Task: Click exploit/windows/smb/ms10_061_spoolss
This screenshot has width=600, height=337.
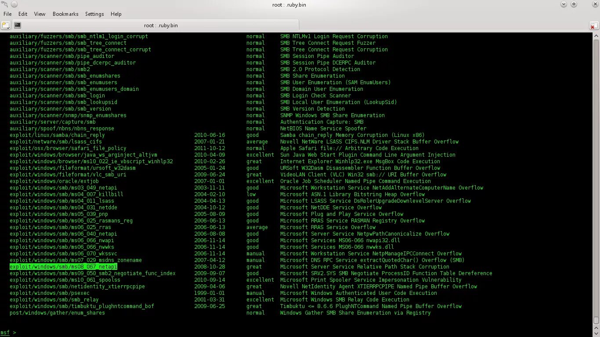Action: (65, 280)
